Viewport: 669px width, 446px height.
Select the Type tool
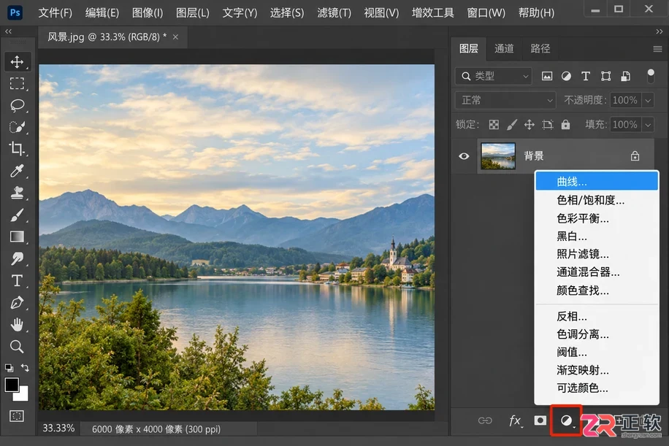click(x=17, y=280)
